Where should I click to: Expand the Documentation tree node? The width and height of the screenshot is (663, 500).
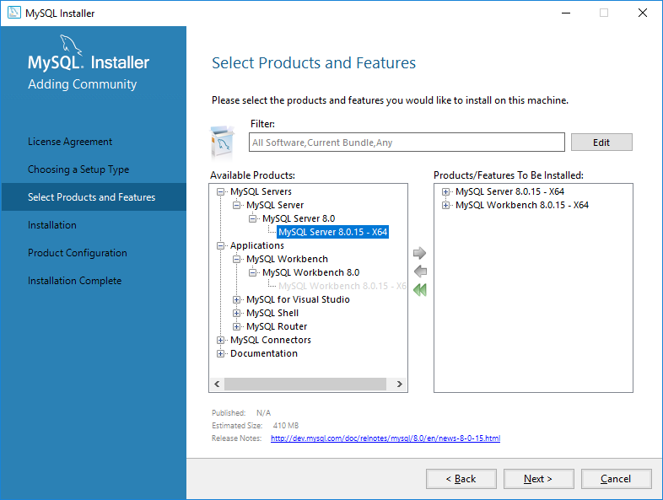(x=220, y=354)
